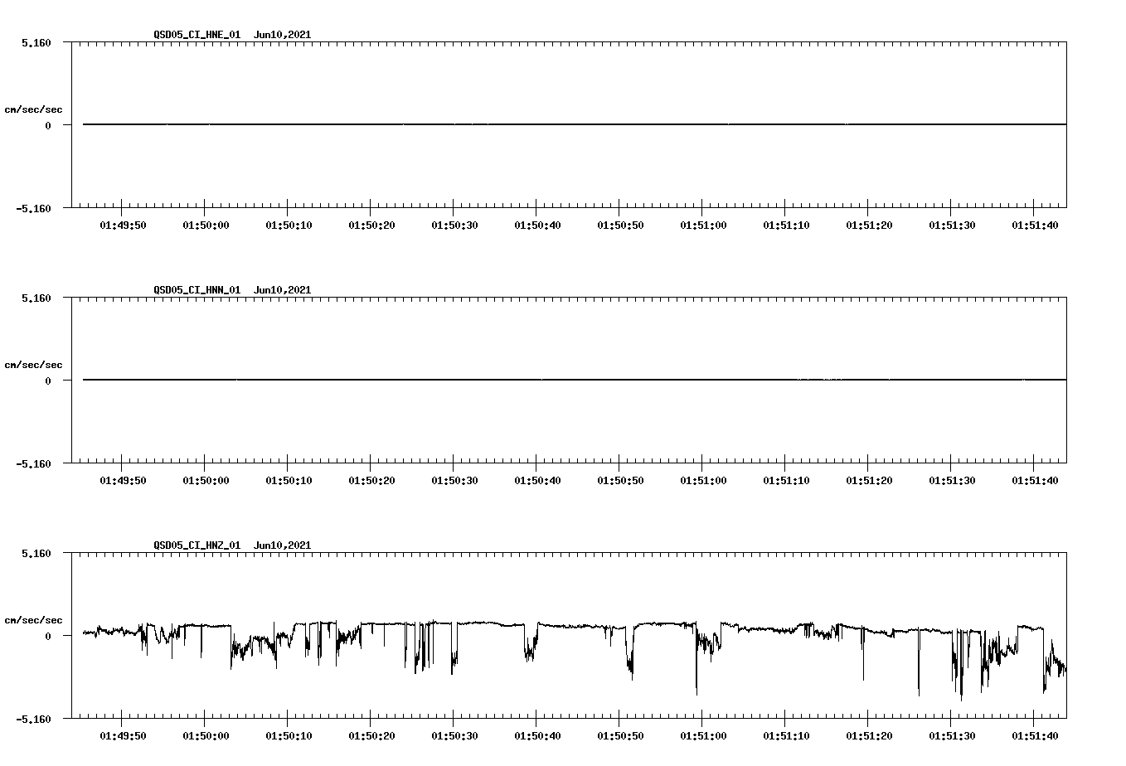The width and height of the screenshot is (1126, 766).
Task: Click 01:51:30 time label under HNN plot
Action: (952, 480)
